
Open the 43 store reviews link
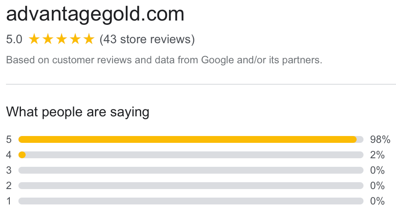point(147,39)
